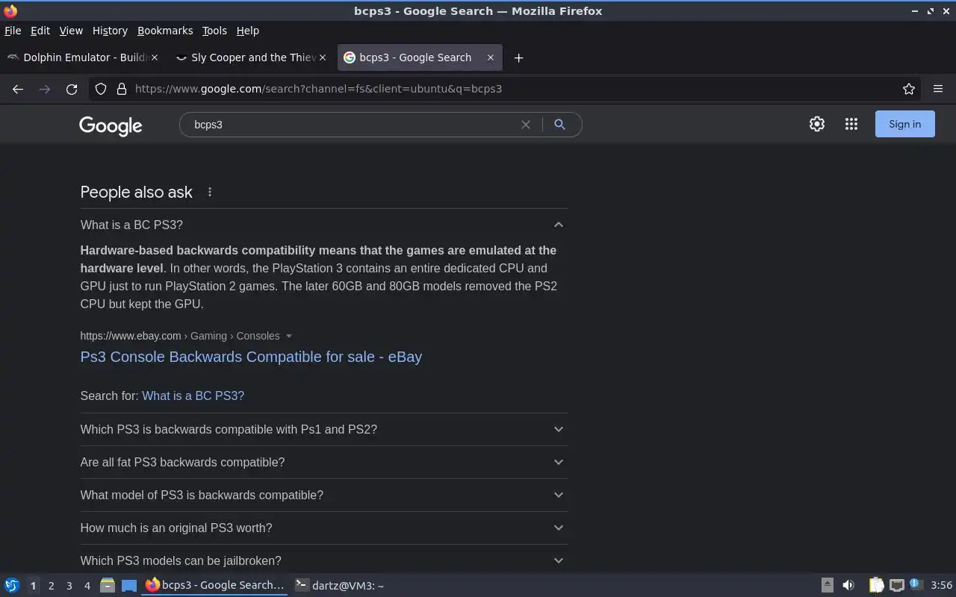Click the removable media tray icon
The image size is (956, 597).
coord(828,585)
